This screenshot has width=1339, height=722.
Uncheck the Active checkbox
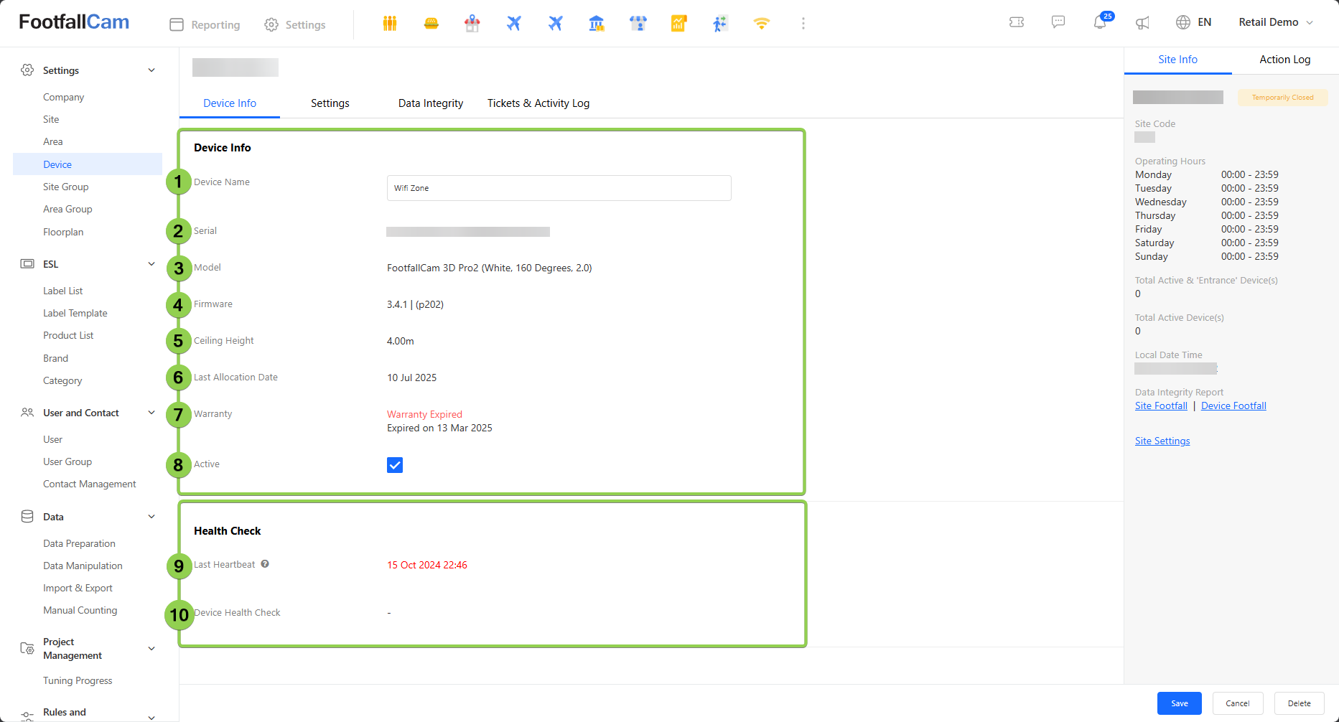(x=395, y=465)
